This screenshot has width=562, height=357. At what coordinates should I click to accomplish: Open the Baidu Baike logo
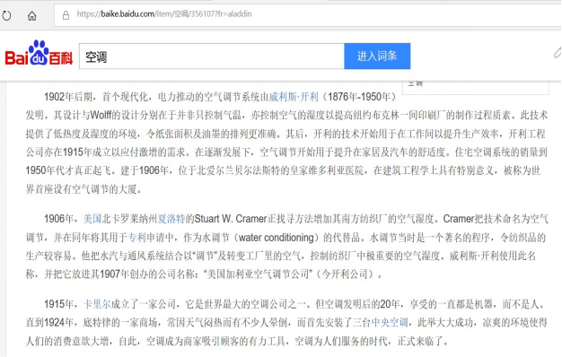39,53
